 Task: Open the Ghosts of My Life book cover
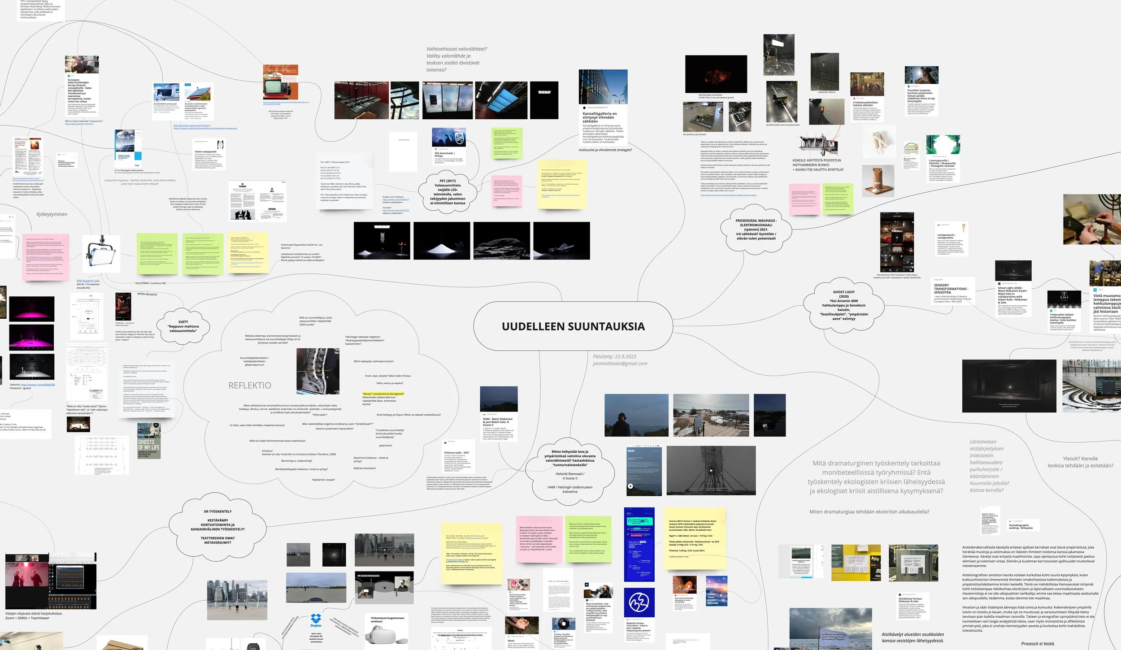(149, 441)
